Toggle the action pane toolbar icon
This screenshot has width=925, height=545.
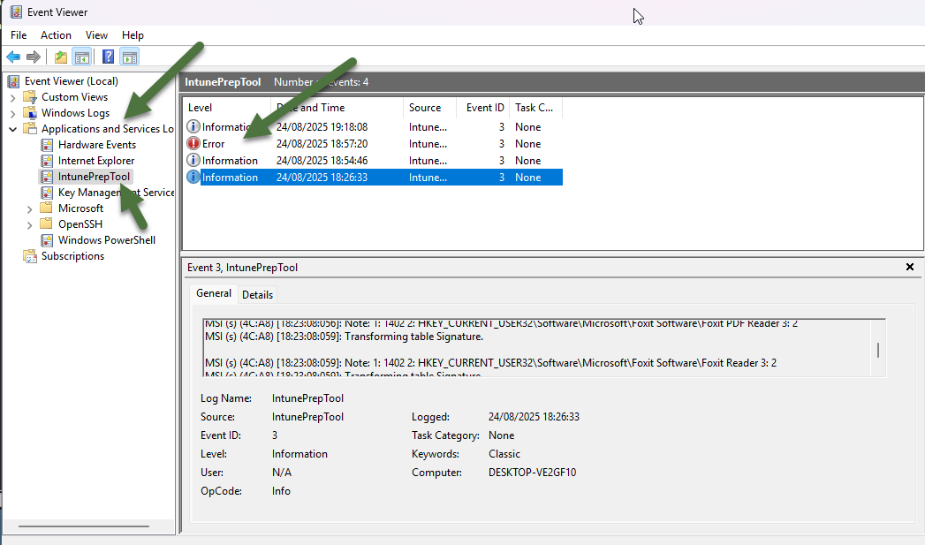128,56
